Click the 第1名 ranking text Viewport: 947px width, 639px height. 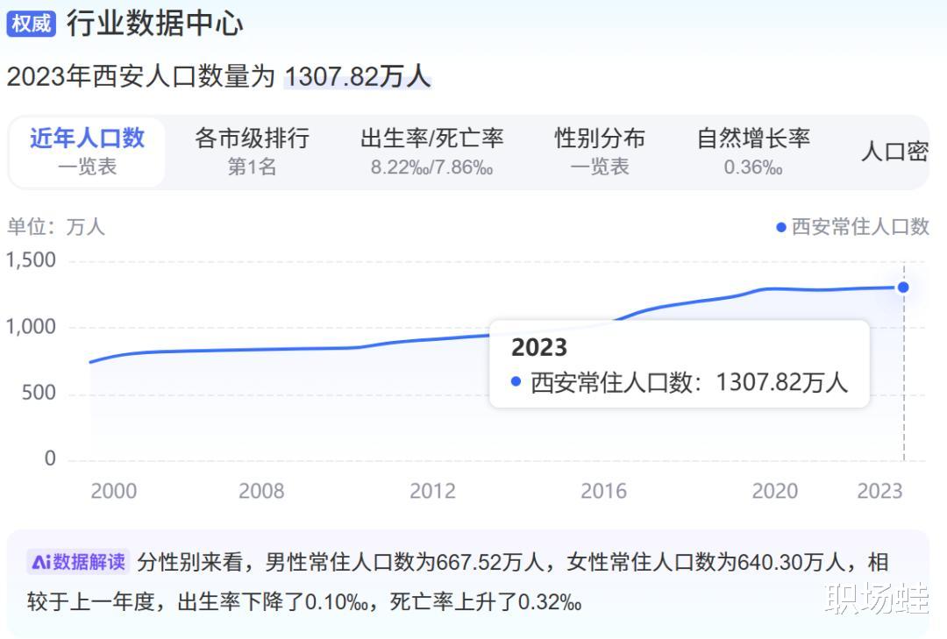point(252,167)
